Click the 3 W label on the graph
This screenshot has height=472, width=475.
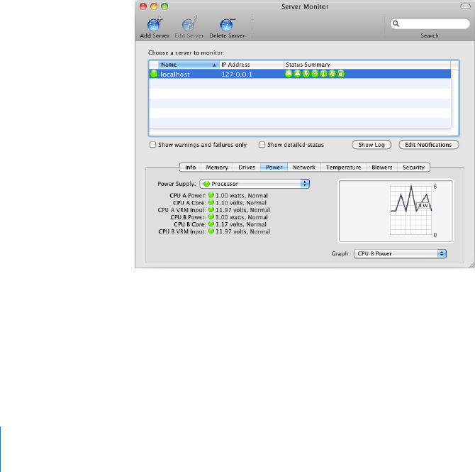[423, 205]
